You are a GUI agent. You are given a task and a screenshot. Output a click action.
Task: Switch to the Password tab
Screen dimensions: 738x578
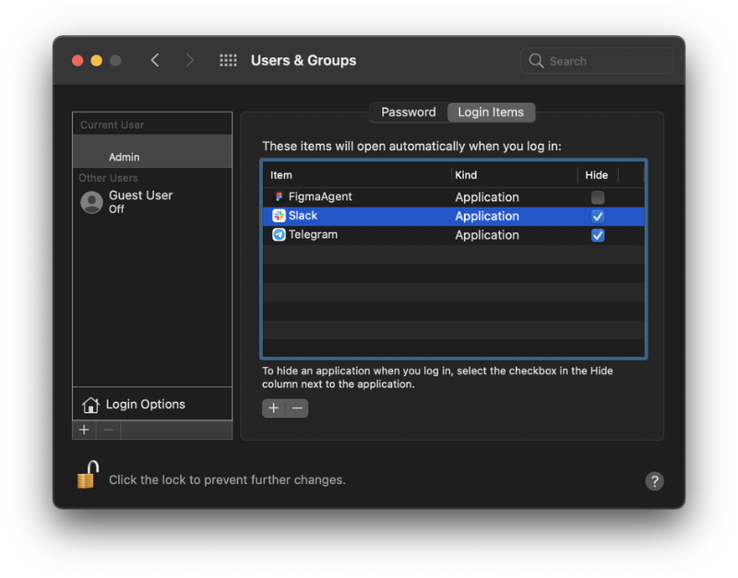(x=408, y=112)
